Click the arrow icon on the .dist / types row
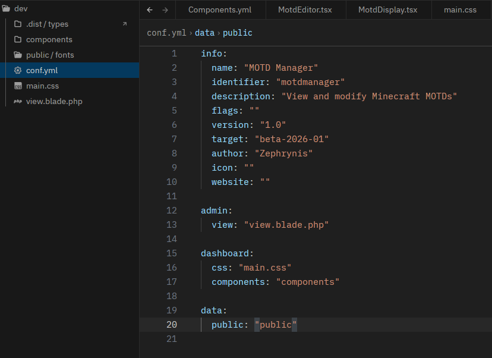Screen dimensions: 492x358 pos(125,24)
